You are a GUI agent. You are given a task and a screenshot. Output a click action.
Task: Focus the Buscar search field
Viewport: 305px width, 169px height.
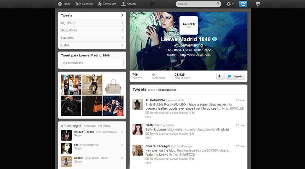pos(198,4)
